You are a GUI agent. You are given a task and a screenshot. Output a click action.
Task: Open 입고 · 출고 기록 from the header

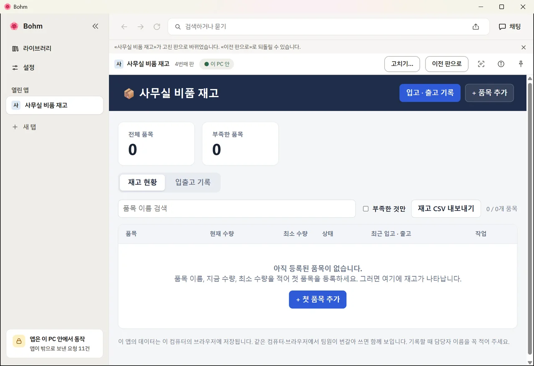point(430,93)
